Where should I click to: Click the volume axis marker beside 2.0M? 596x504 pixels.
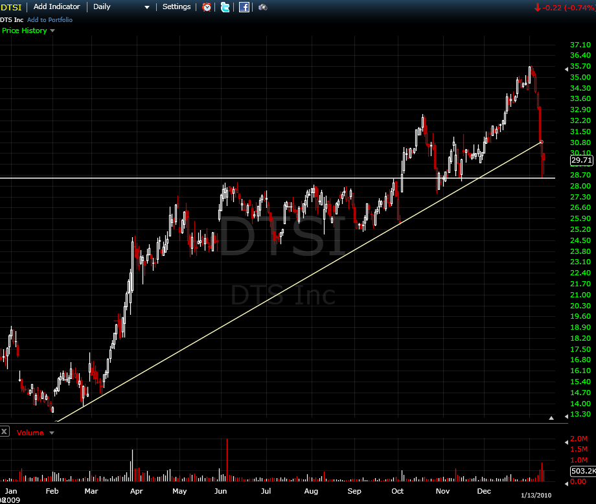point(566,442)
